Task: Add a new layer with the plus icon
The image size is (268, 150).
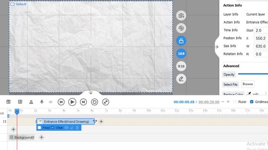Action: (x=13, y=130)
